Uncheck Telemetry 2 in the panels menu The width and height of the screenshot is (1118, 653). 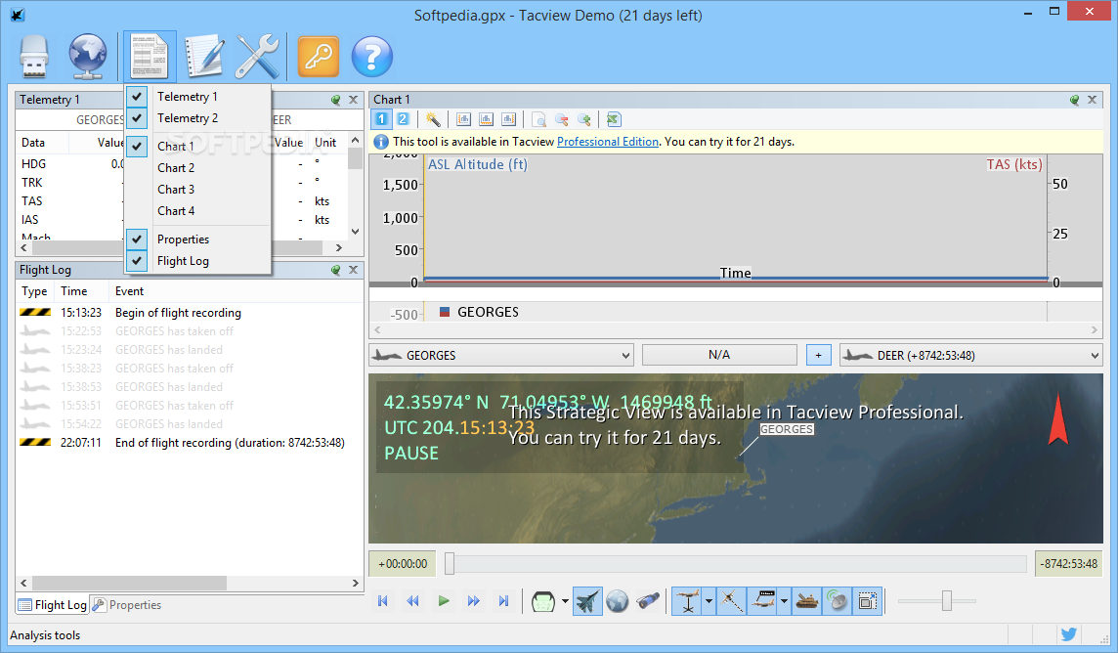tap(197, 117)
